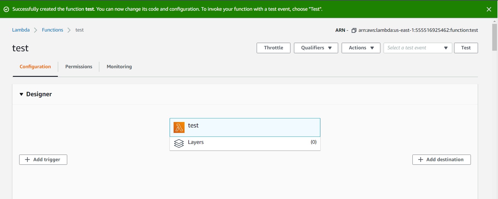Image resolution: width=498 pixels, height=199 pixels.
Task: Collapse the Designer section
Action: tap(21, 94)
